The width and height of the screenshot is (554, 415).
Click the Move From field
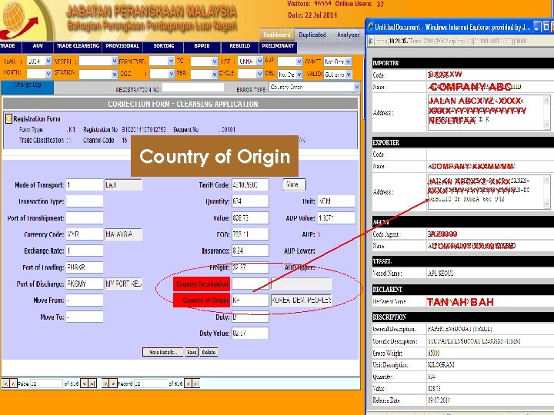point(85,300)
